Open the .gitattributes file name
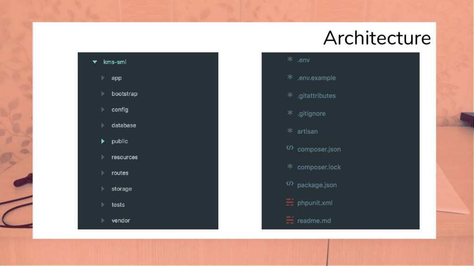The image size is (474, 266). tap(317, 96)
